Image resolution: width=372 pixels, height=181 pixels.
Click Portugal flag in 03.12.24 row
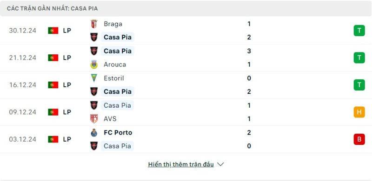53,139
